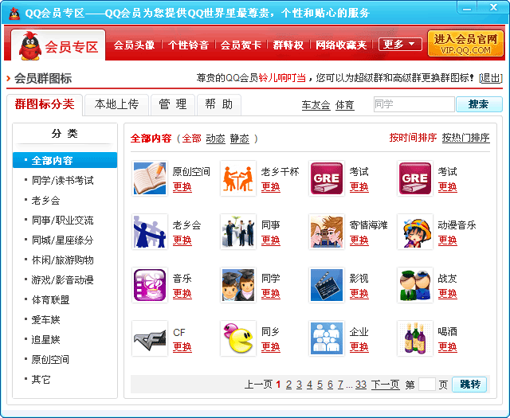Select 同学/读书考试 category
The image size is (510, 418).
63,181
